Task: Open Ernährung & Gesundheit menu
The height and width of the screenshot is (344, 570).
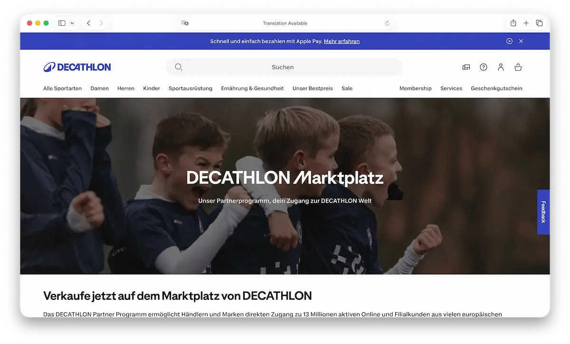Action: (x=252, y=88)
